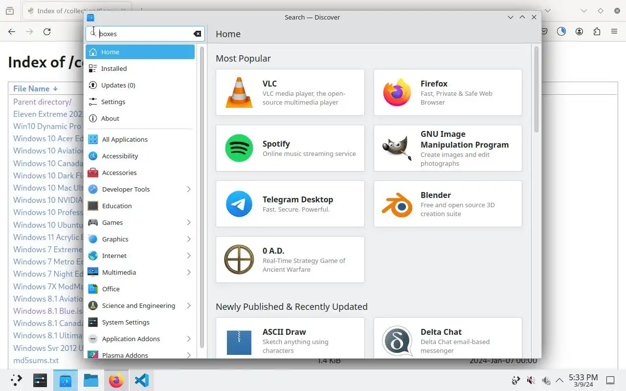The height and width of the screenshot is (391, 626).
Task: Open browser hamburger menu
Action: pos(614,32)
